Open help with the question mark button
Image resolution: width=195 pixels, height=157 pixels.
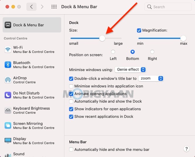(x=187, y=149)
